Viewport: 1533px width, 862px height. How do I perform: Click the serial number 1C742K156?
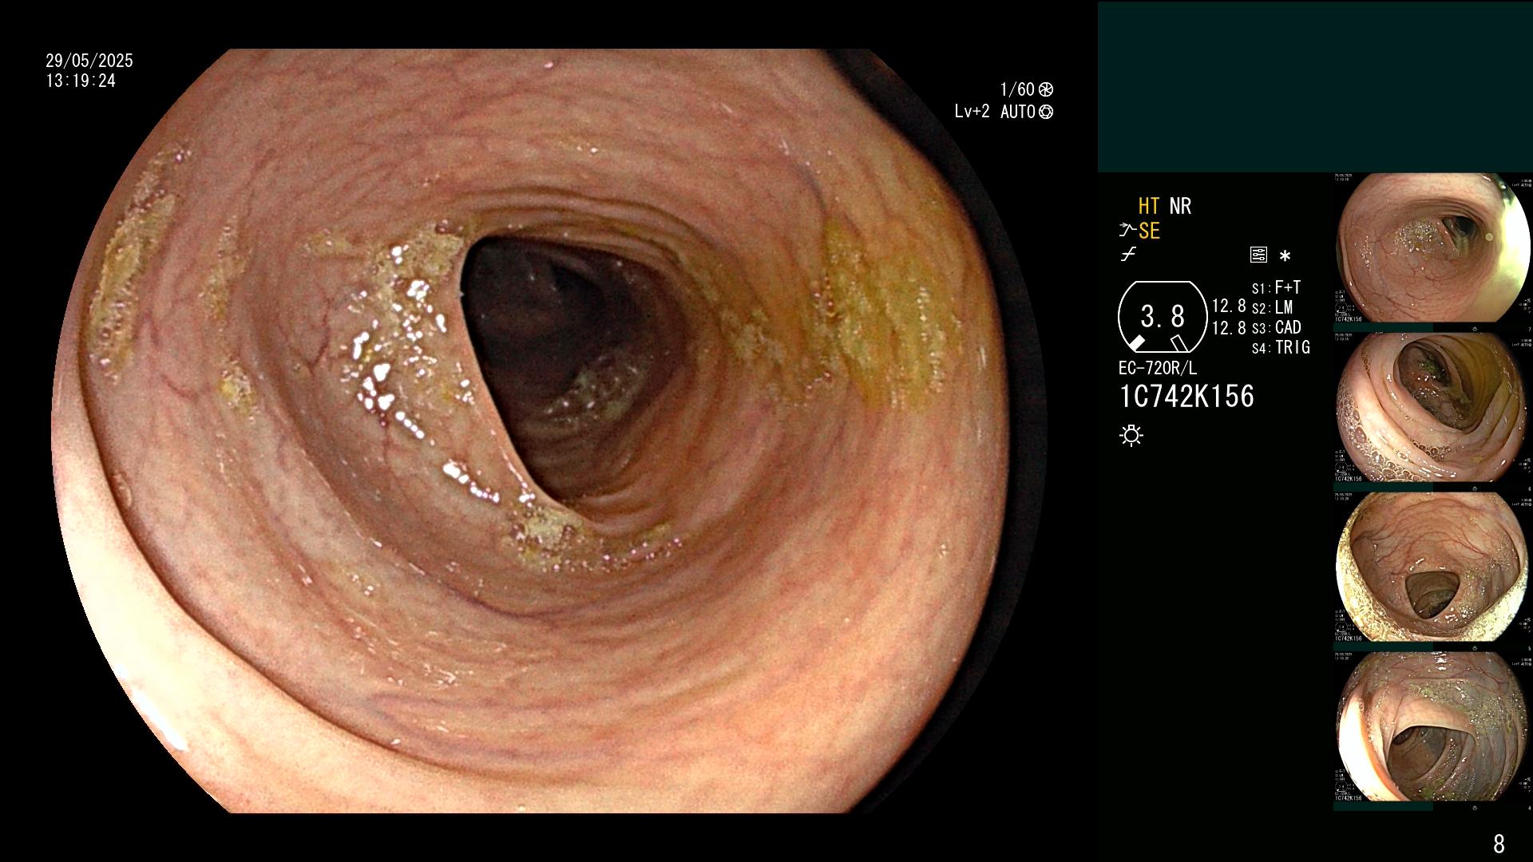tap(1186, 397)
